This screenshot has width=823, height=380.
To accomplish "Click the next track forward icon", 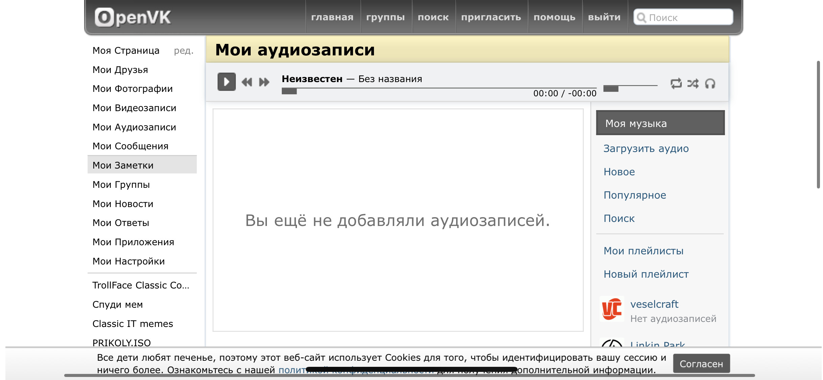I will tap(264, 82).
